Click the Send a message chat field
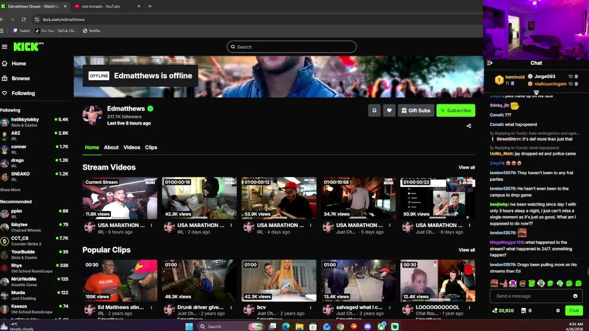 coord(536,296)
